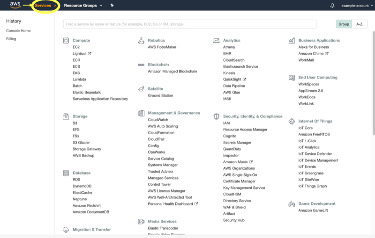
Task: Open AWS RoboMaker
Action: point(162,47)
